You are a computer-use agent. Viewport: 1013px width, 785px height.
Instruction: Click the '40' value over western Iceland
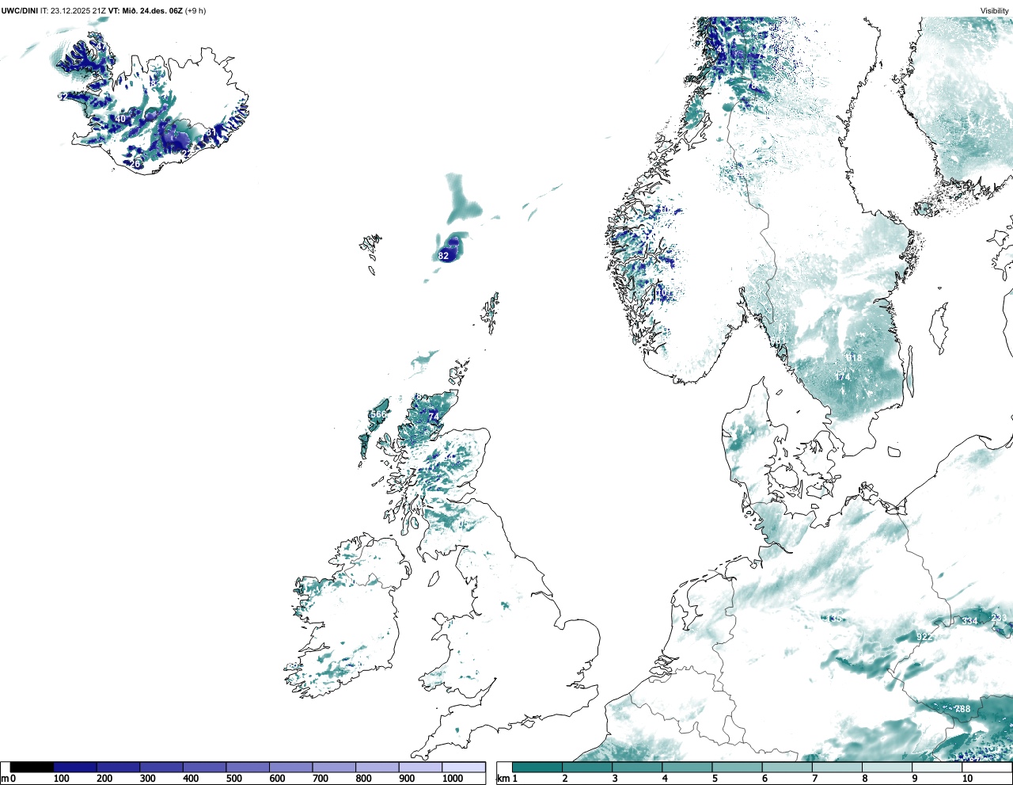coord(120,119)
